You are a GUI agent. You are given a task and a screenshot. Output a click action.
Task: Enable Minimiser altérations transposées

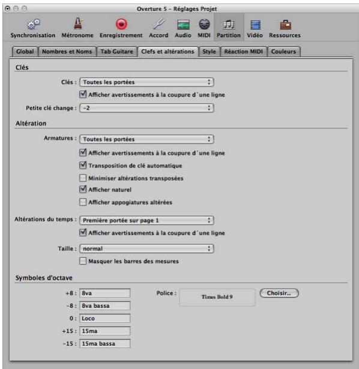[83, 178]
